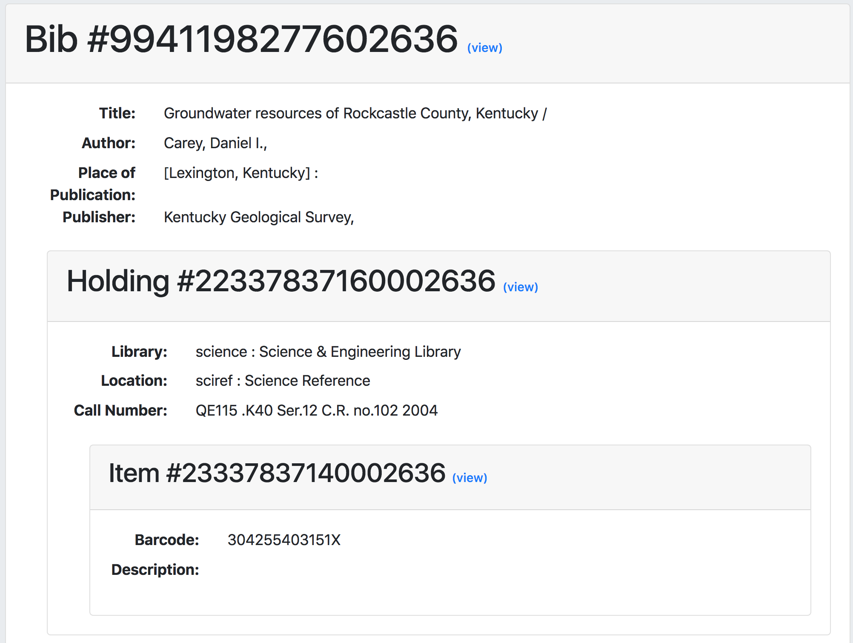The image size is (853, 643).
Task: Open the view link beside Item #23337837140002636
Action: (x=470, y=478)
